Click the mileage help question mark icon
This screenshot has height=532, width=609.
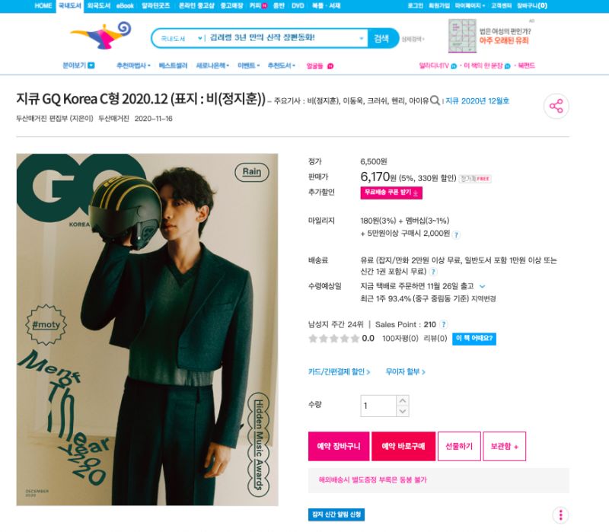456,234
